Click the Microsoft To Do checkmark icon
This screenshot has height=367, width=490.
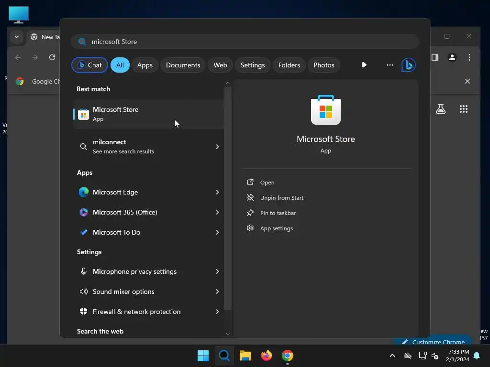(x=83, y=232)
